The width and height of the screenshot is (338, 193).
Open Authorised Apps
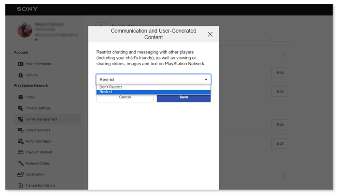click(38, 141)
